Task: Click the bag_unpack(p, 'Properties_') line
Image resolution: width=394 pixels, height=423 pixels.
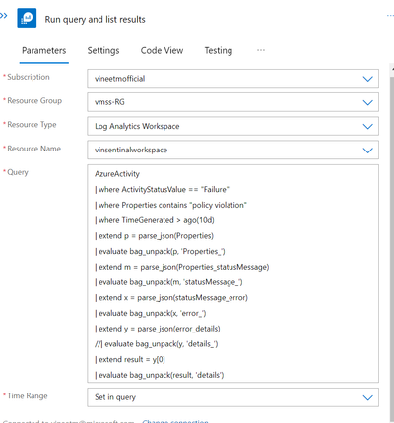Action: (160, 251)
